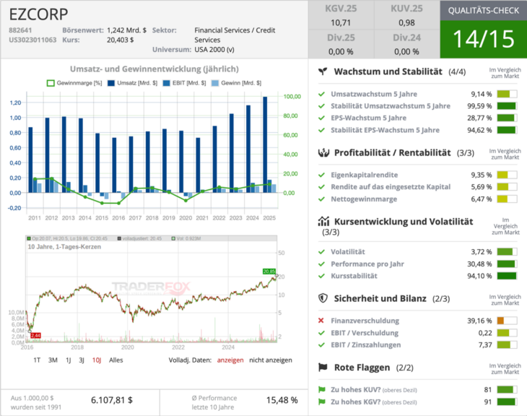
Task: Select the 10J chart time range
Action: [96, 360]
